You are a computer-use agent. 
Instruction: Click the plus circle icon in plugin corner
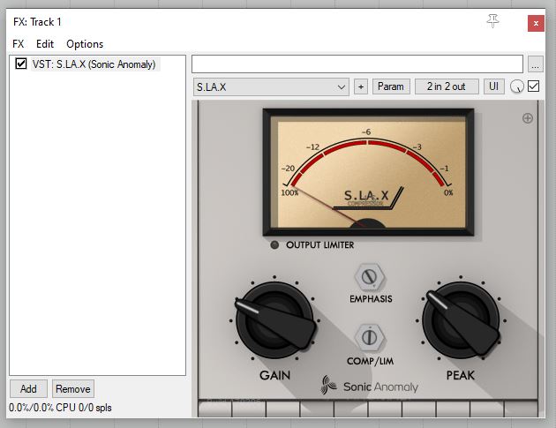[528, 118]
